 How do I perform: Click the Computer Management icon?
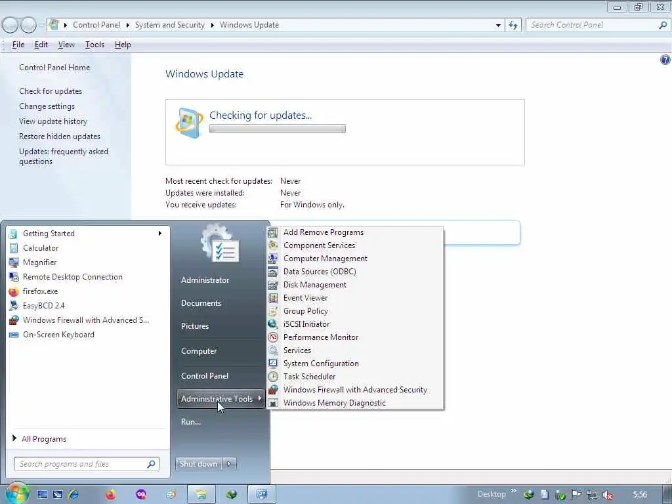pyautogui.click(x=272, y=259)
